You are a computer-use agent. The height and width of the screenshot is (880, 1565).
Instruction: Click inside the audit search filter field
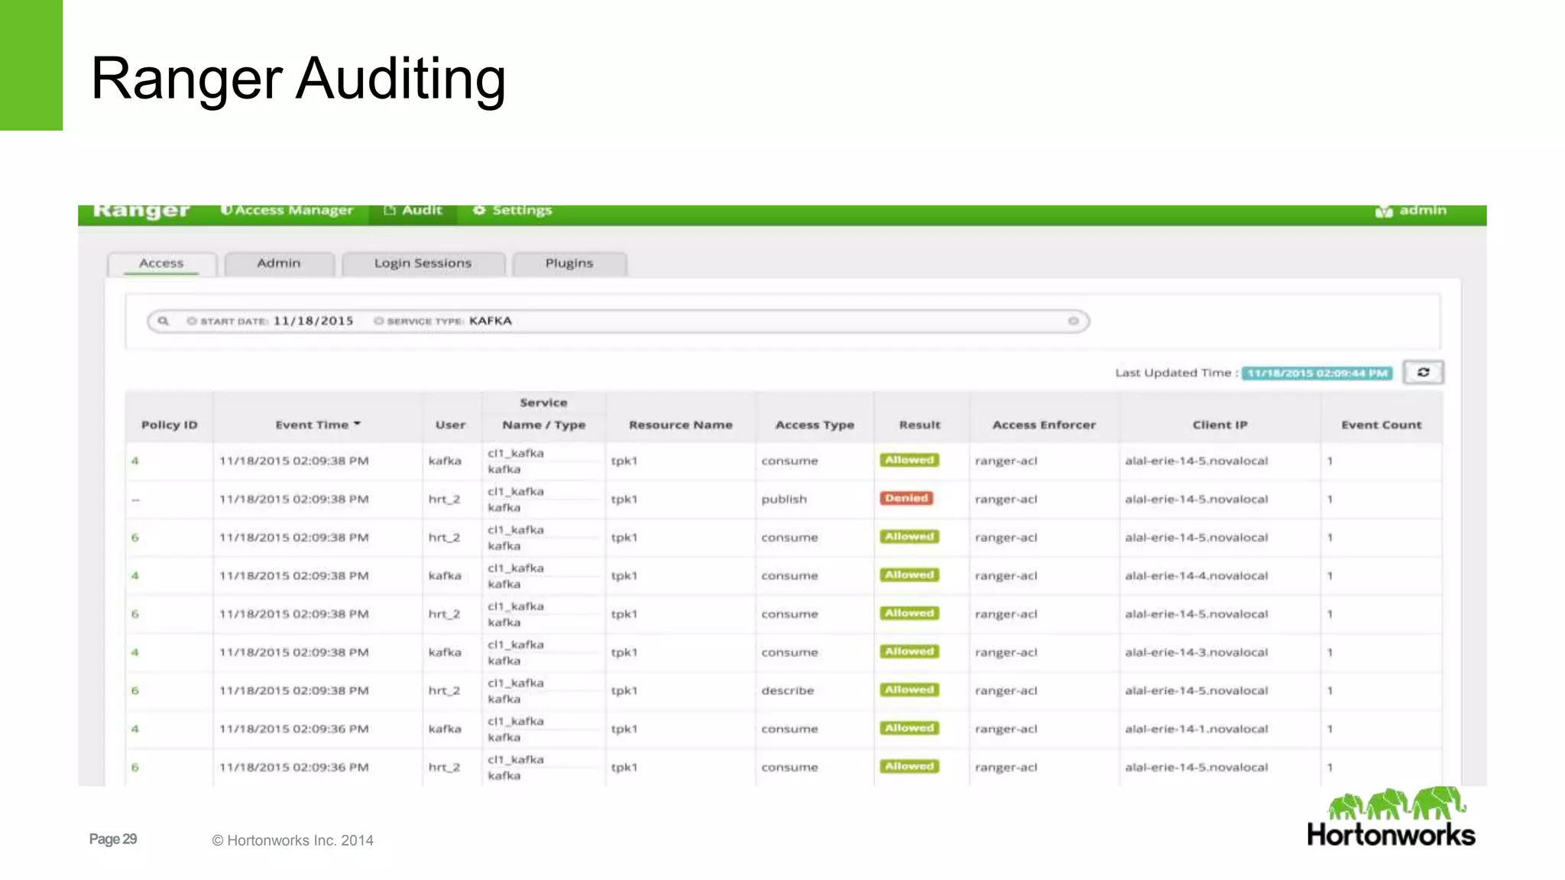pos(764,321)
